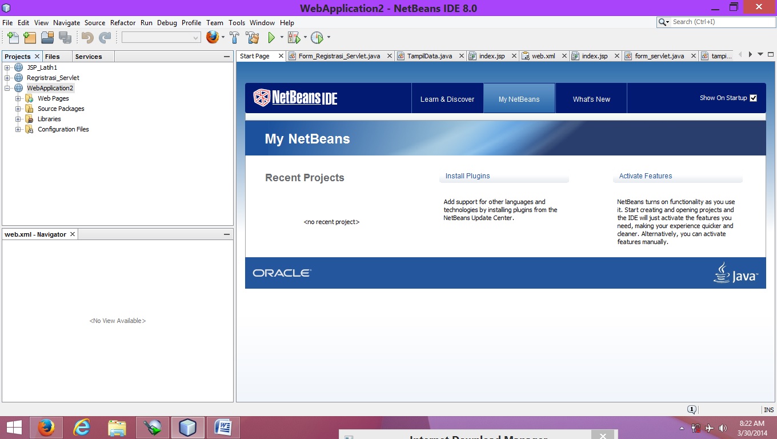The width and height of the screenshot is (777, 439).
Task: Save all files with the Save All icon
Action: [x=65, y=37]
